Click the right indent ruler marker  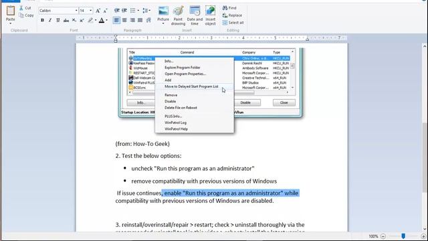[307, 39]
